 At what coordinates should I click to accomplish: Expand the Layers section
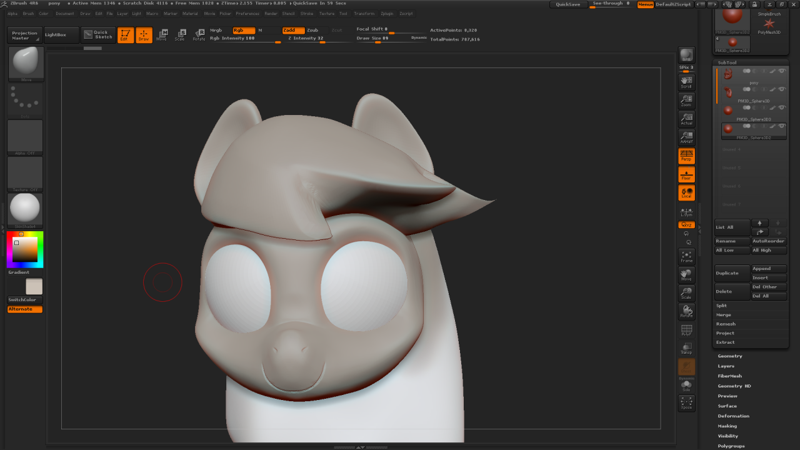726,366
